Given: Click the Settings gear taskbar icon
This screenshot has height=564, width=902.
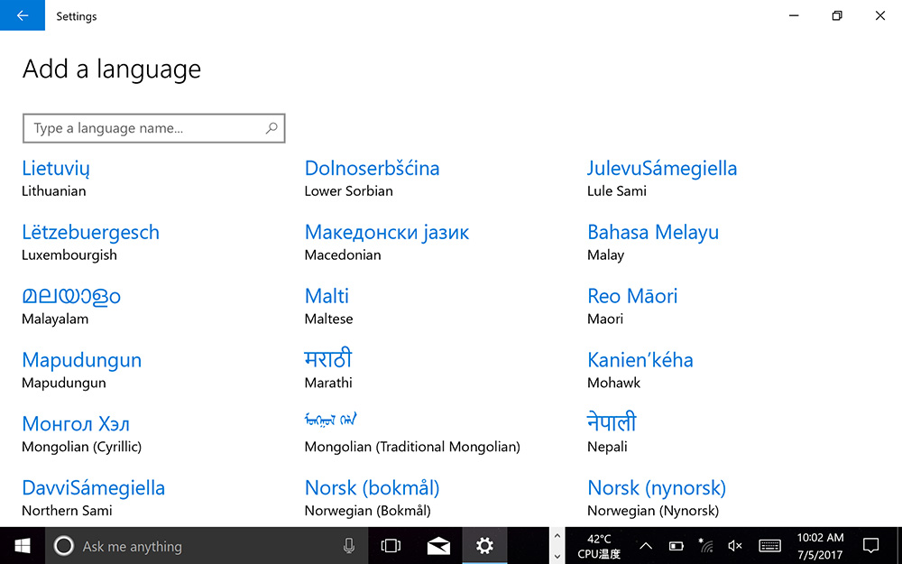Looking at the screenshot, I should pyautogui.click(x=484, y=546).
